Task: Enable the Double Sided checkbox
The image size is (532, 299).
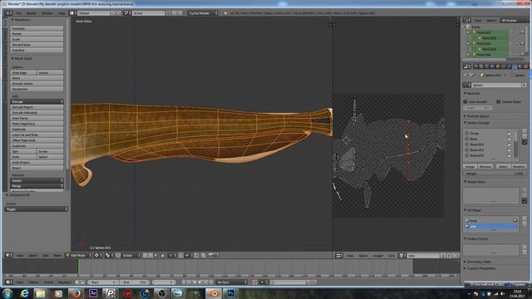Action: click(x=499, y=101)
